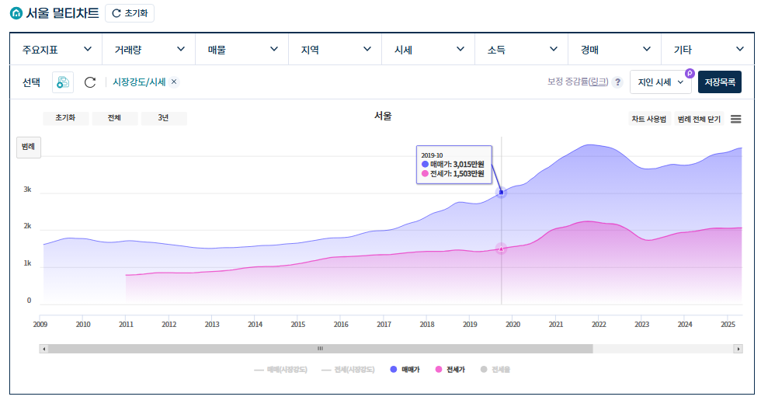The height and width of the screenshot is (400, 761).
Task: Toggle the 전세(시장강도) legend series
Action: point(348,370)
